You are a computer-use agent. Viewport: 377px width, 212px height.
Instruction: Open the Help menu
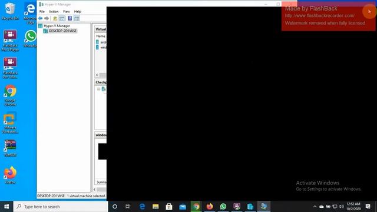(77, 12)
